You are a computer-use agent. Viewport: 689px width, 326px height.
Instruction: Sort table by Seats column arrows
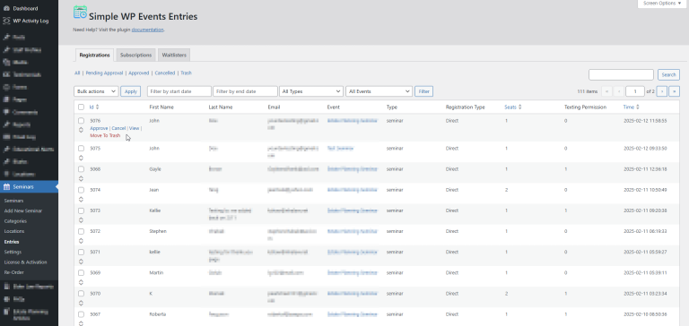[519, 107]
